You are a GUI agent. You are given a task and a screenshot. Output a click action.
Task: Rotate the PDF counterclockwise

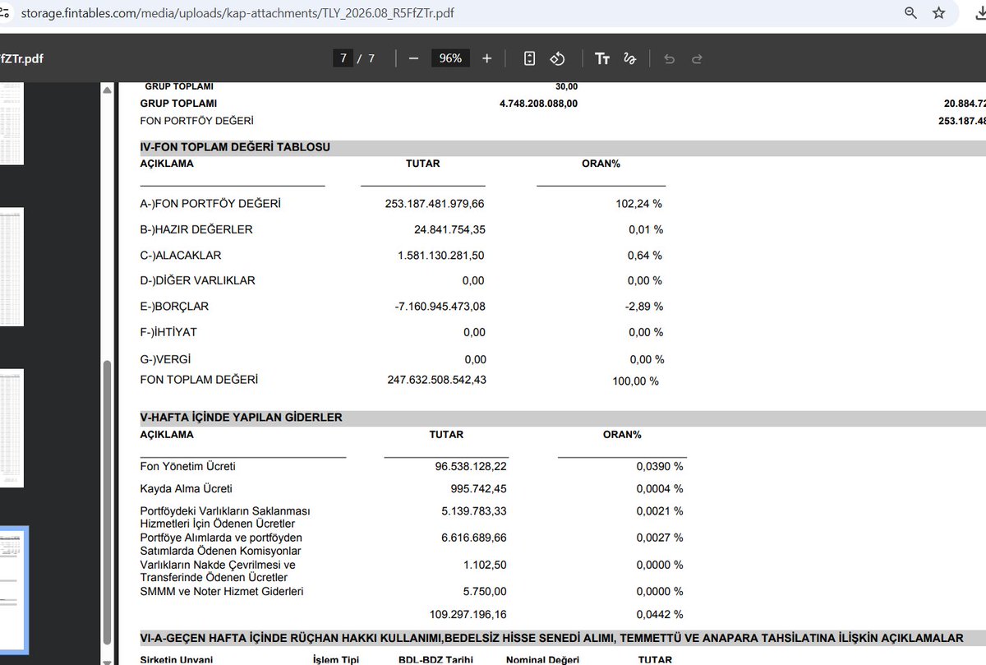[557, 58]
